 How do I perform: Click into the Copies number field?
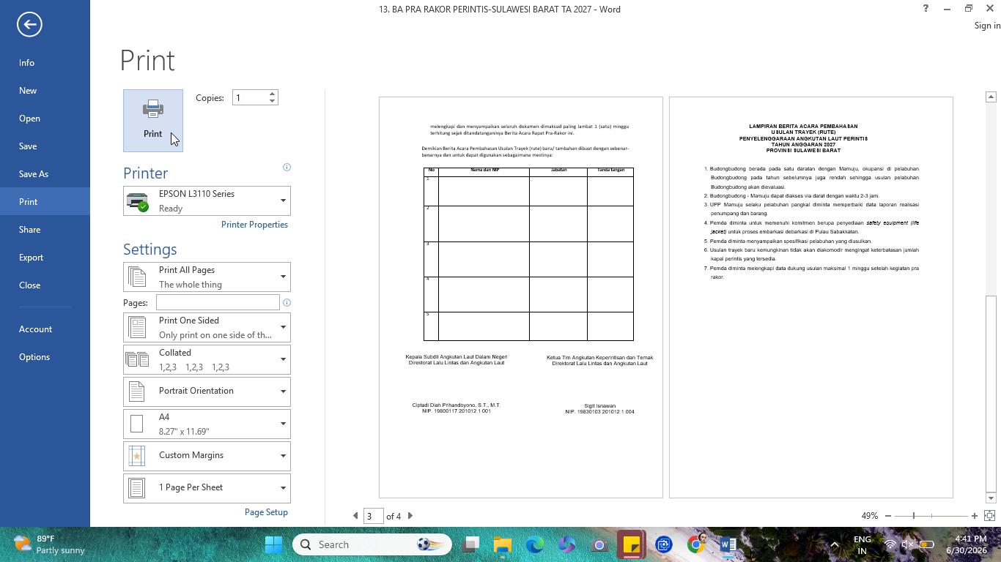pyautogui.click(x=250, y=97)
